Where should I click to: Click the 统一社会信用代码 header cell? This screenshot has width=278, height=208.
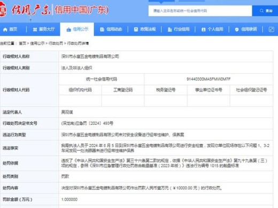(102, 79)
